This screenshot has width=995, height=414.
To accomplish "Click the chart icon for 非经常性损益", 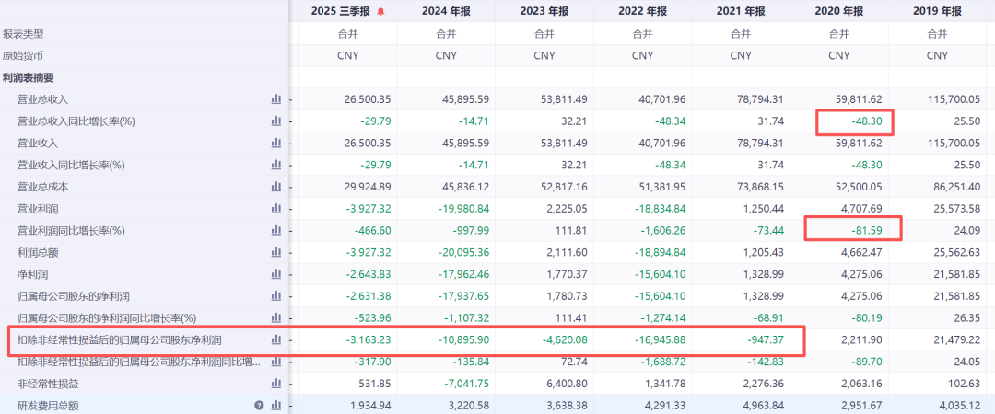I will point(275,384).
